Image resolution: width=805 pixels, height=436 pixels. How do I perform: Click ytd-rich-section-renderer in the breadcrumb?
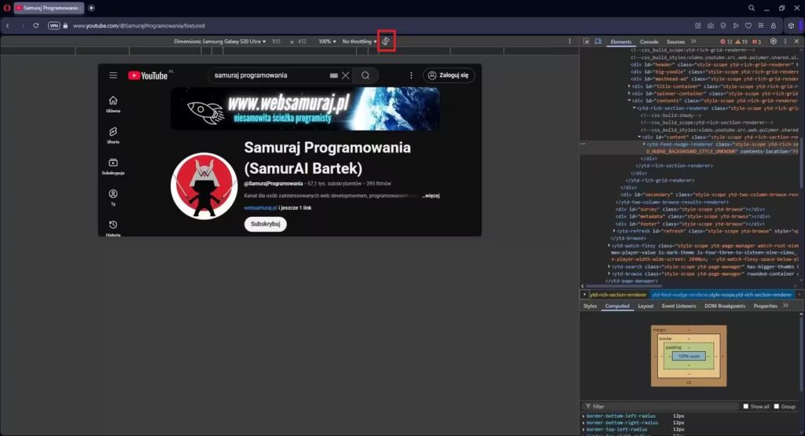pos(618,295)
